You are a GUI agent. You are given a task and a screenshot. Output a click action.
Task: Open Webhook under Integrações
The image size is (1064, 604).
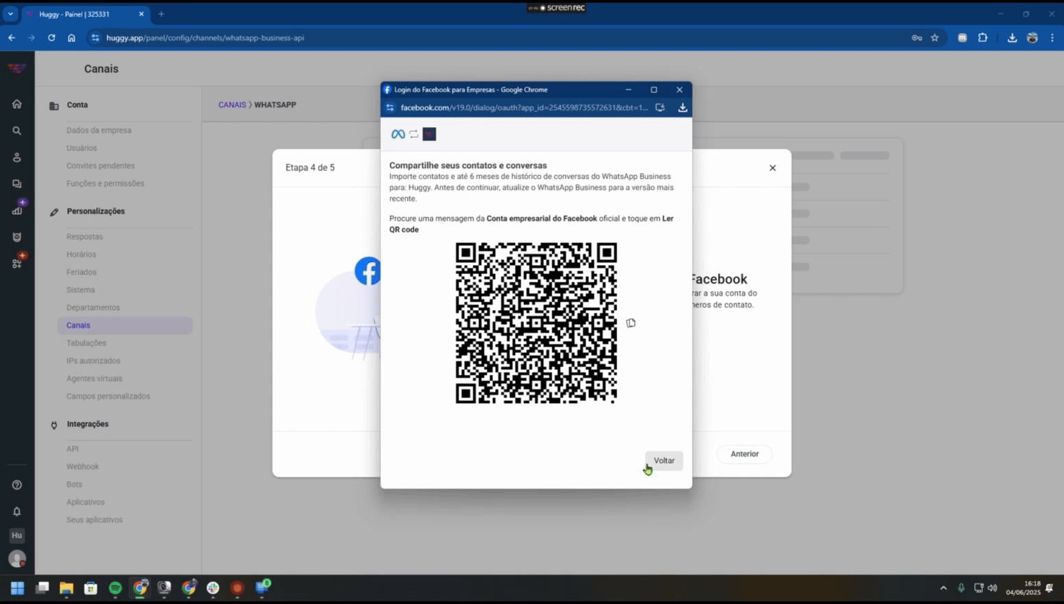pyautogui.click(x=82, y=467)
